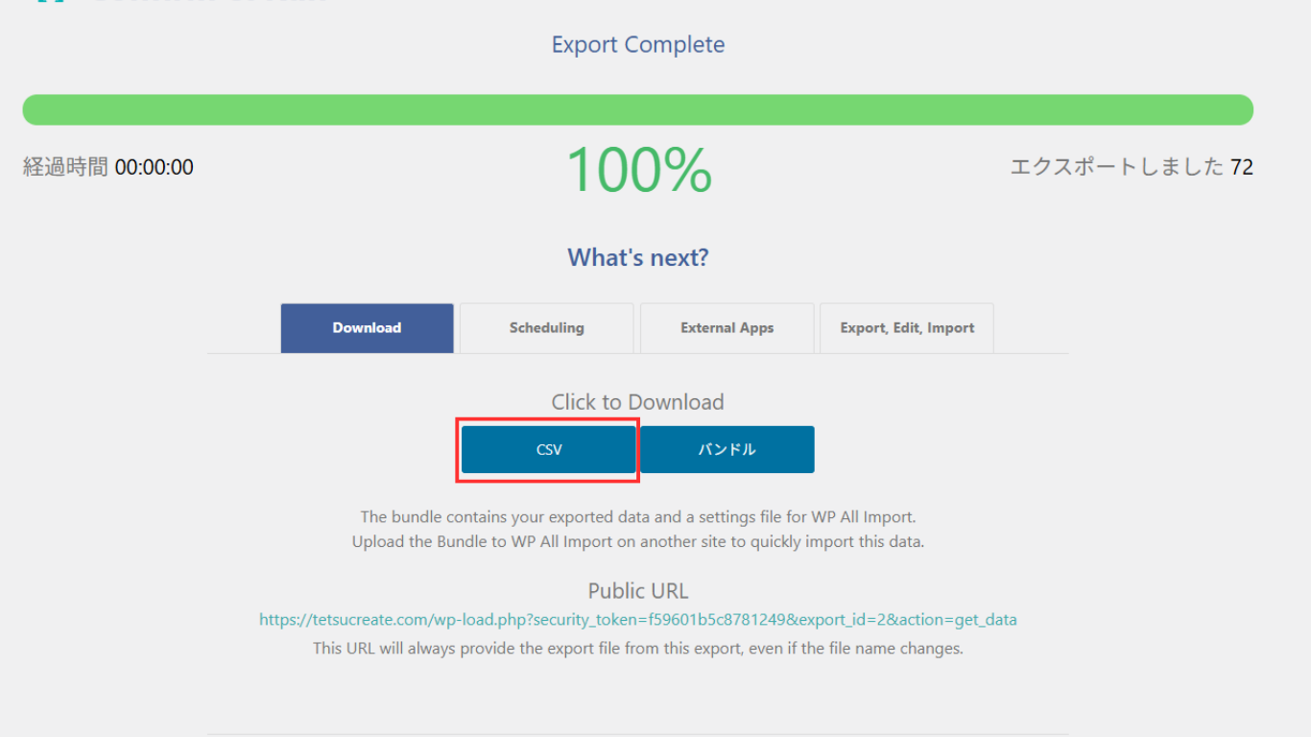
Task: Click the Export Complete heading
Action: 637,45
